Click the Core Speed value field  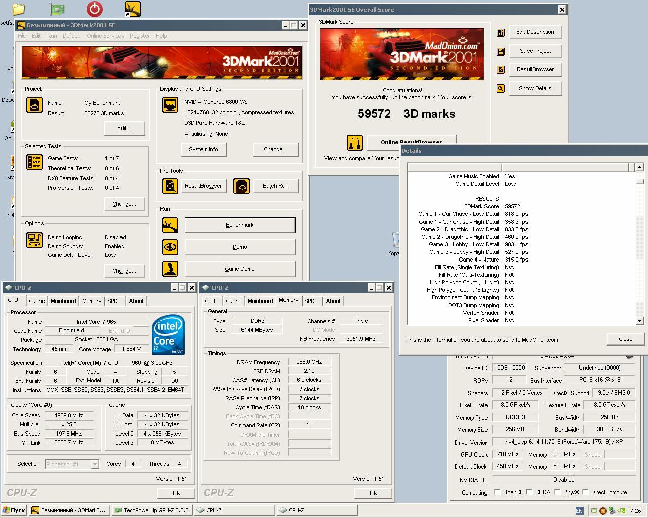[x=69, y=415]
